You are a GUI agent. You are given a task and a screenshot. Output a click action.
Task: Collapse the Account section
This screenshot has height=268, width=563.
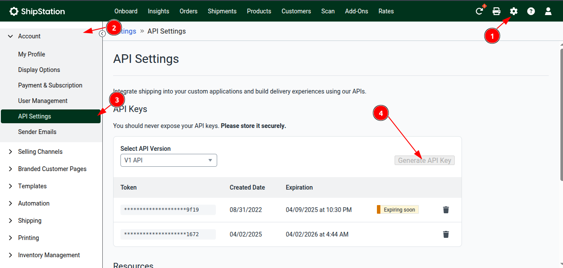click(11, 36)
